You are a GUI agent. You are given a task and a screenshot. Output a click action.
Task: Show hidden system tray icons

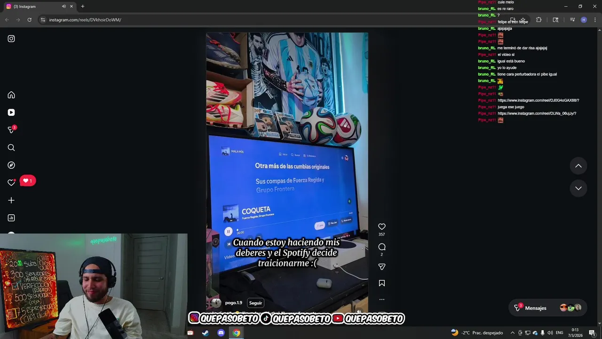(x=513, y=333)
